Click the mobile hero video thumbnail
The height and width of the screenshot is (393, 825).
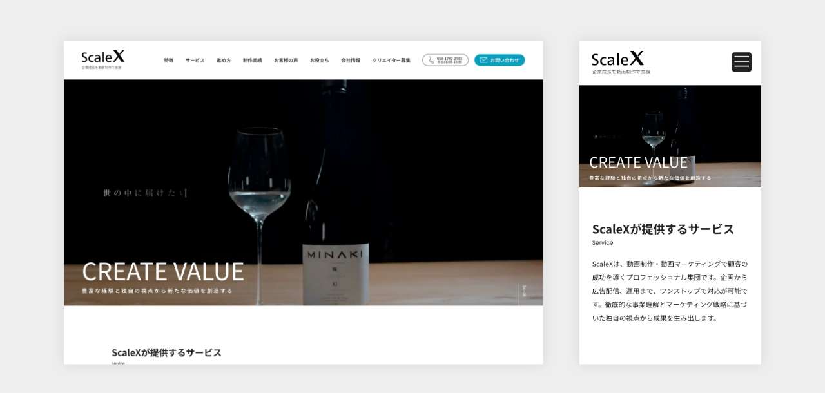[670, 137]
